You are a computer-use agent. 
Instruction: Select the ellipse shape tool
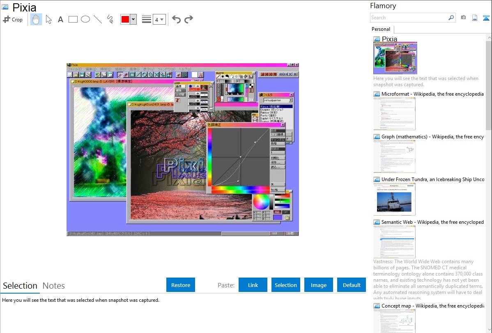click(x=85, y=19)
